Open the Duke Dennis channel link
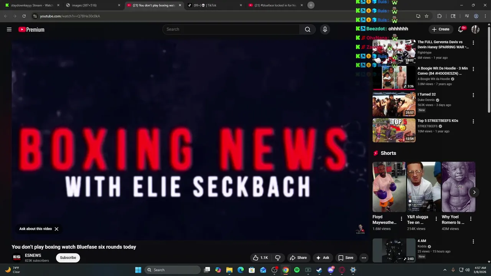Viewport: 491px width, 276px height. tap(426, 100)
